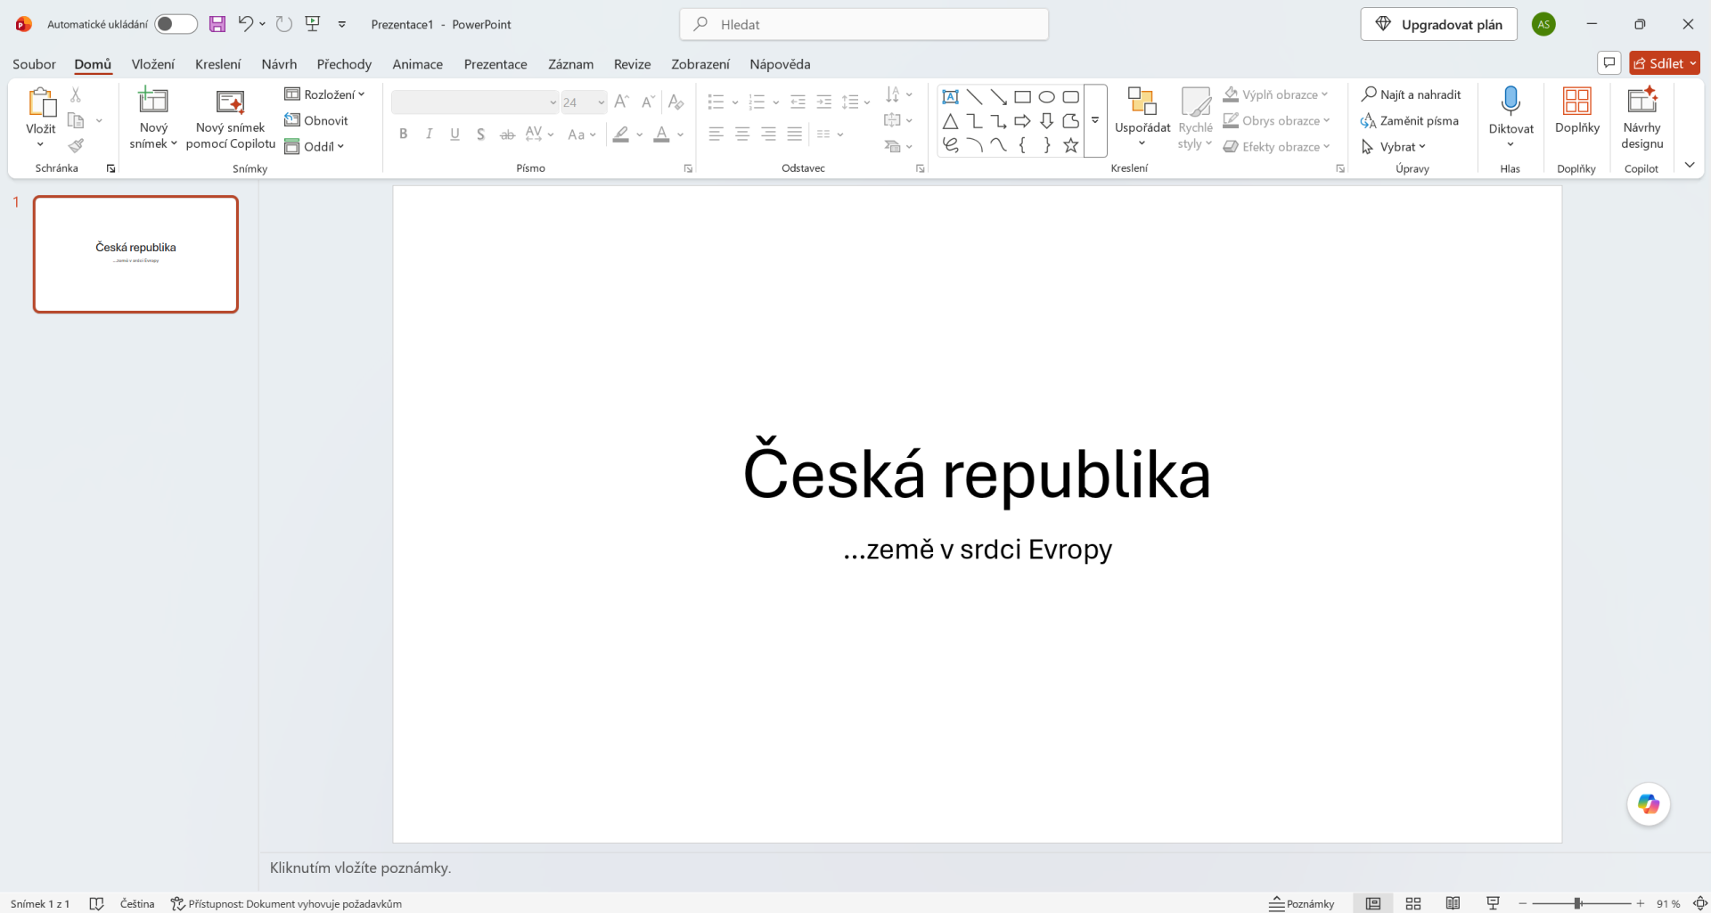The height and width of the screenshot is (913, 1711).
Task: Toggle italic formatting
Action: tap(430, 134)
